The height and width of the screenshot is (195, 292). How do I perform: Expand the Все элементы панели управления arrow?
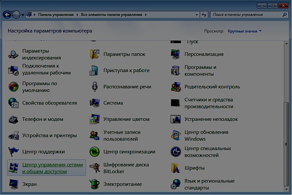[146, 15]
